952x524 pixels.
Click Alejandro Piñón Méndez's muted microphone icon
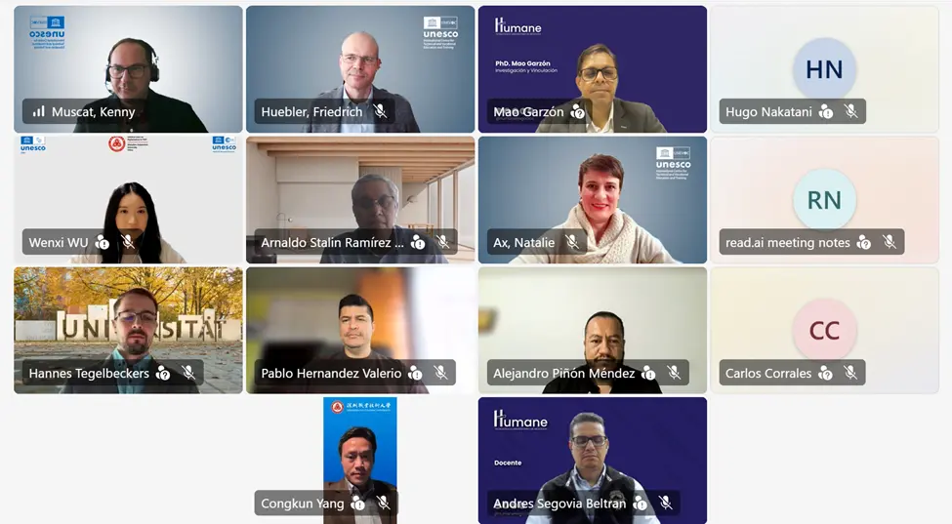674,373
